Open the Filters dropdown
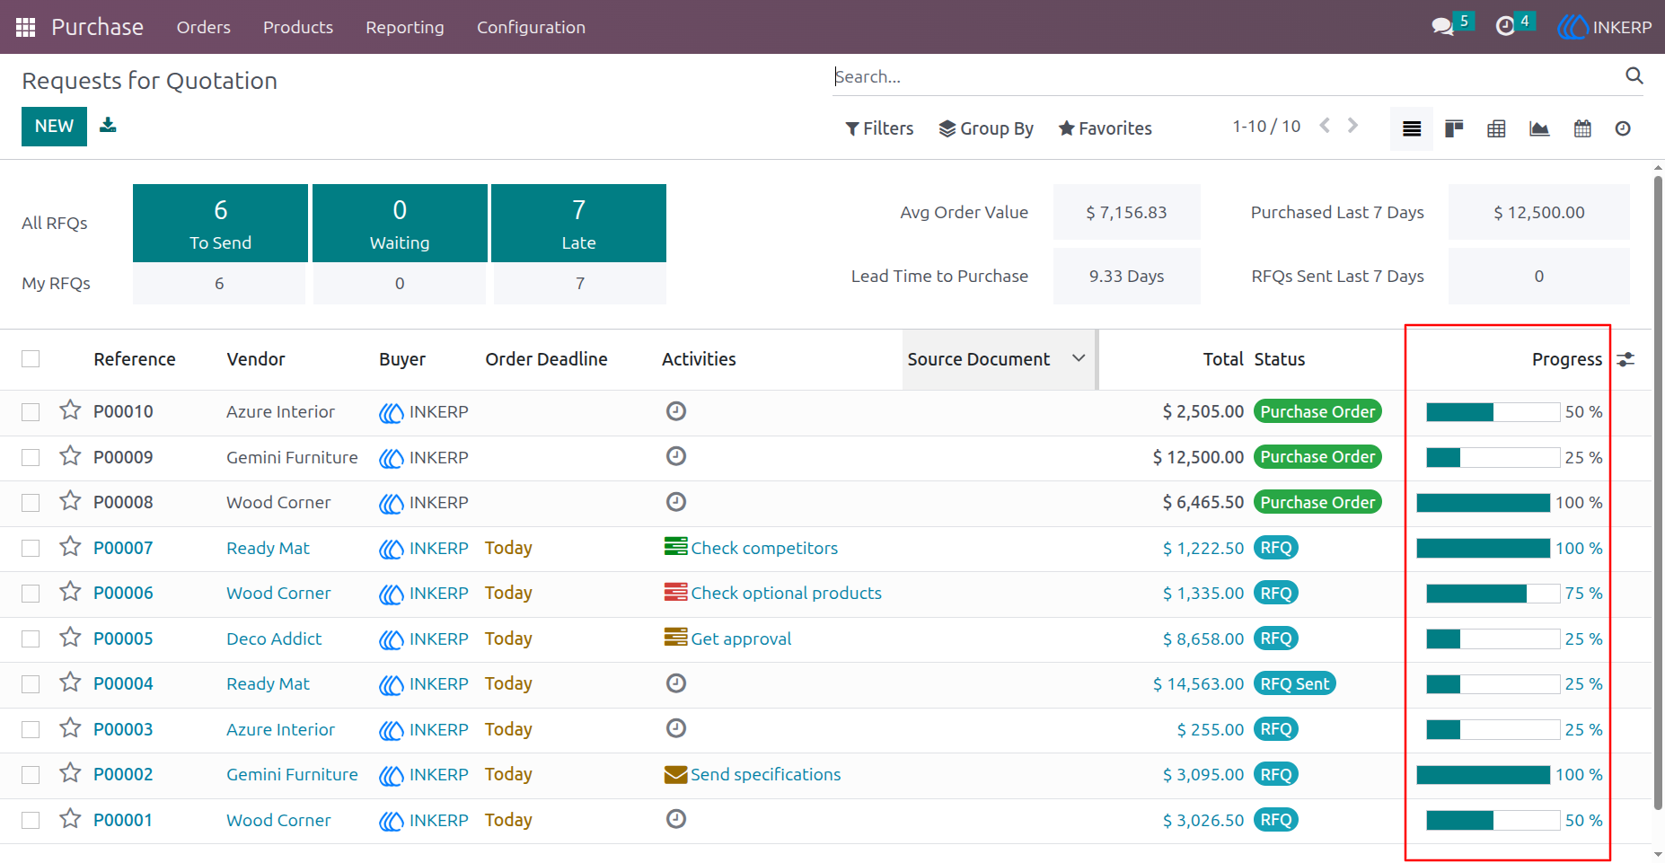The height and width of the screenshot is (863, 1665). pos(879,128)
